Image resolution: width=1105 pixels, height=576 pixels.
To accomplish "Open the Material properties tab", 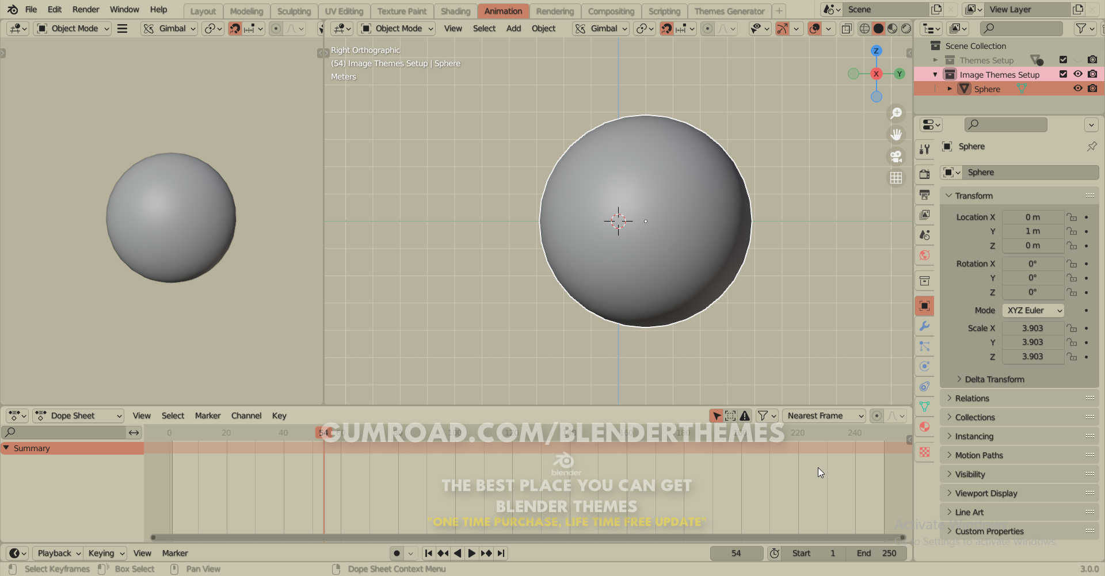I will point(924,427).
